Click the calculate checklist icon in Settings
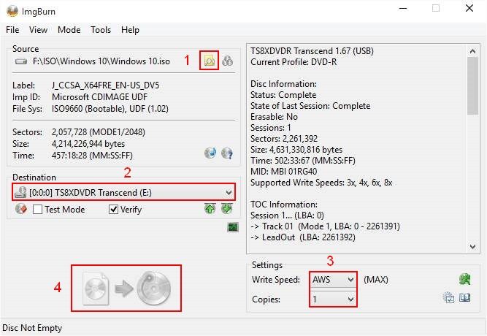This screenshot has width=487, height=336. (448, 297)
